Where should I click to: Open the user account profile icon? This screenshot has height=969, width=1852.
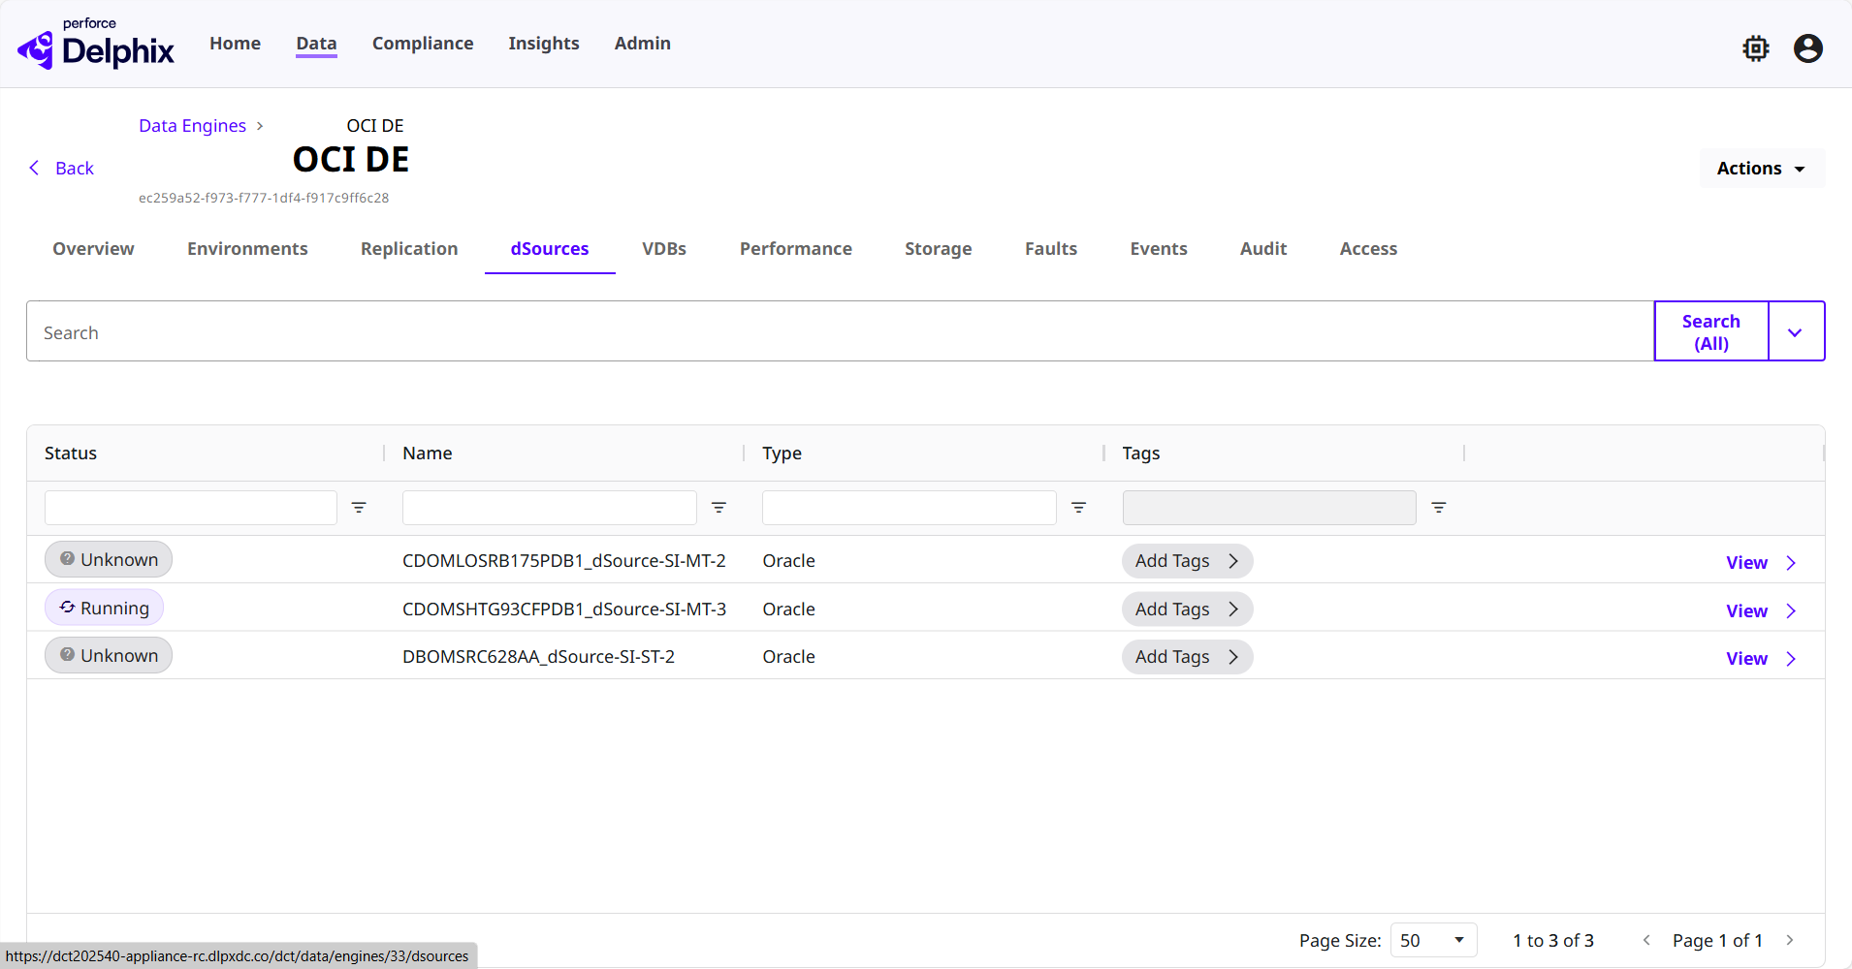(x=1808, y=48)
